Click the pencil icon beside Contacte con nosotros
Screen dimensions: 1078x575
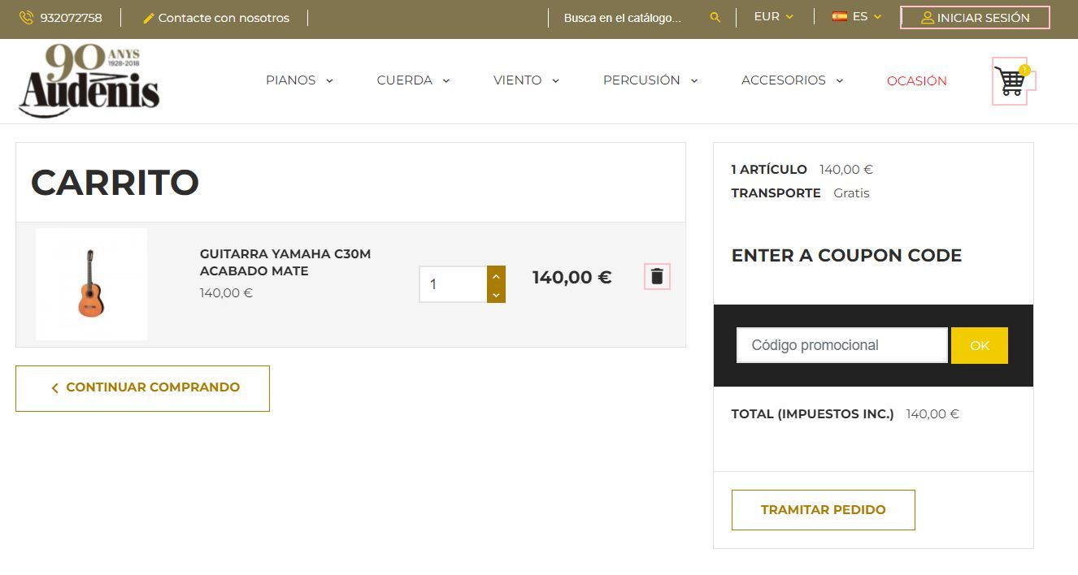click(149, 18)
